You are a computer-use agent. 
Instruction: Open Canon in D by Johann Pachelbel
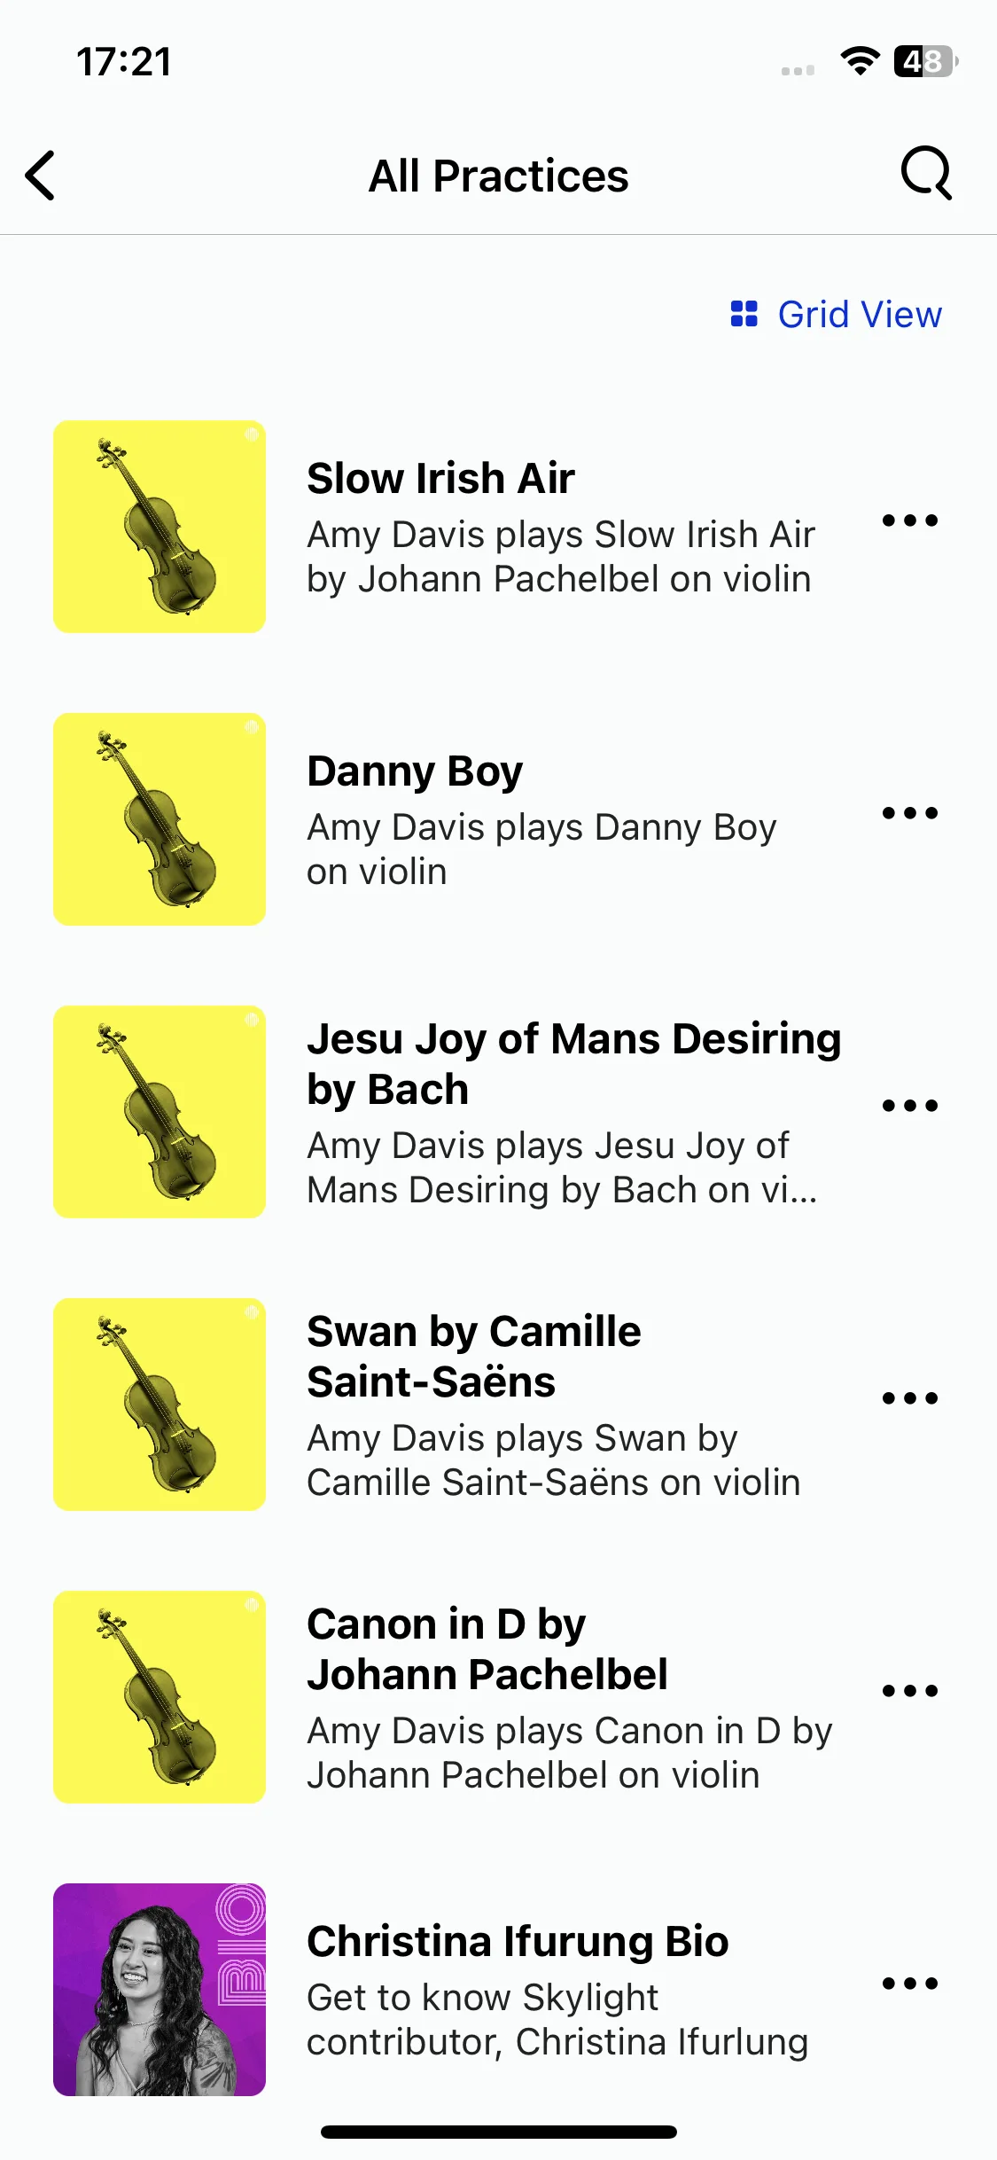pyautogui.click(x=487, y=1649)
